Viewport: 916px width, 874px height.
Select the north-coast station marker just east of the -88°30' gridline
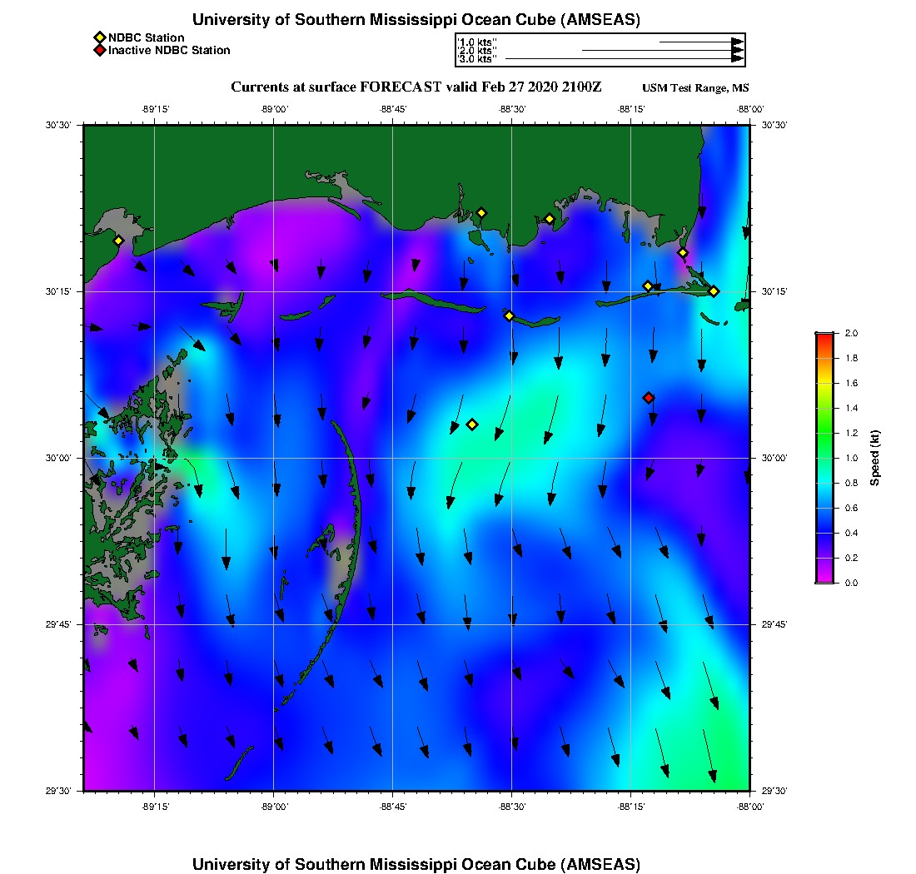click(549, 219)
